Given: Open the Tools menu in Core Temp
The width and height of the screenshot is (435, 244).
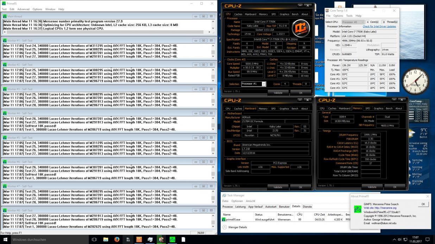Looking at the screenshot, I should click(349, 16).
